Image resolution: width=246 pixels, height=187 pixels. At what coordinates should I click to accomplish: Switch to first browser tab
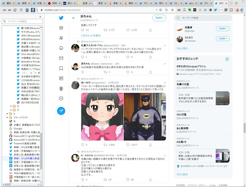coord(8,3)
